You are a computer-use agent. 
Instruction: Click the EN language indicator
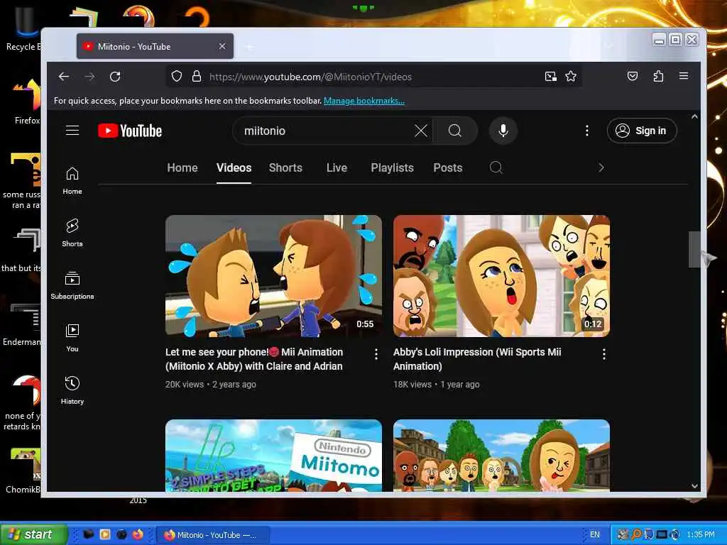click(595, 534)
